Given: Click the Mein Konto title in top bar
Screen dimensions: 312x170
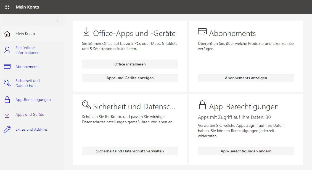Looking at the screenshot, I should [27, 7].
